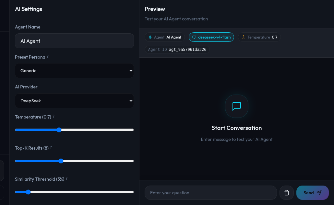Click the Temperature slider handle
334x205 pixels.
tap(59, 130)
